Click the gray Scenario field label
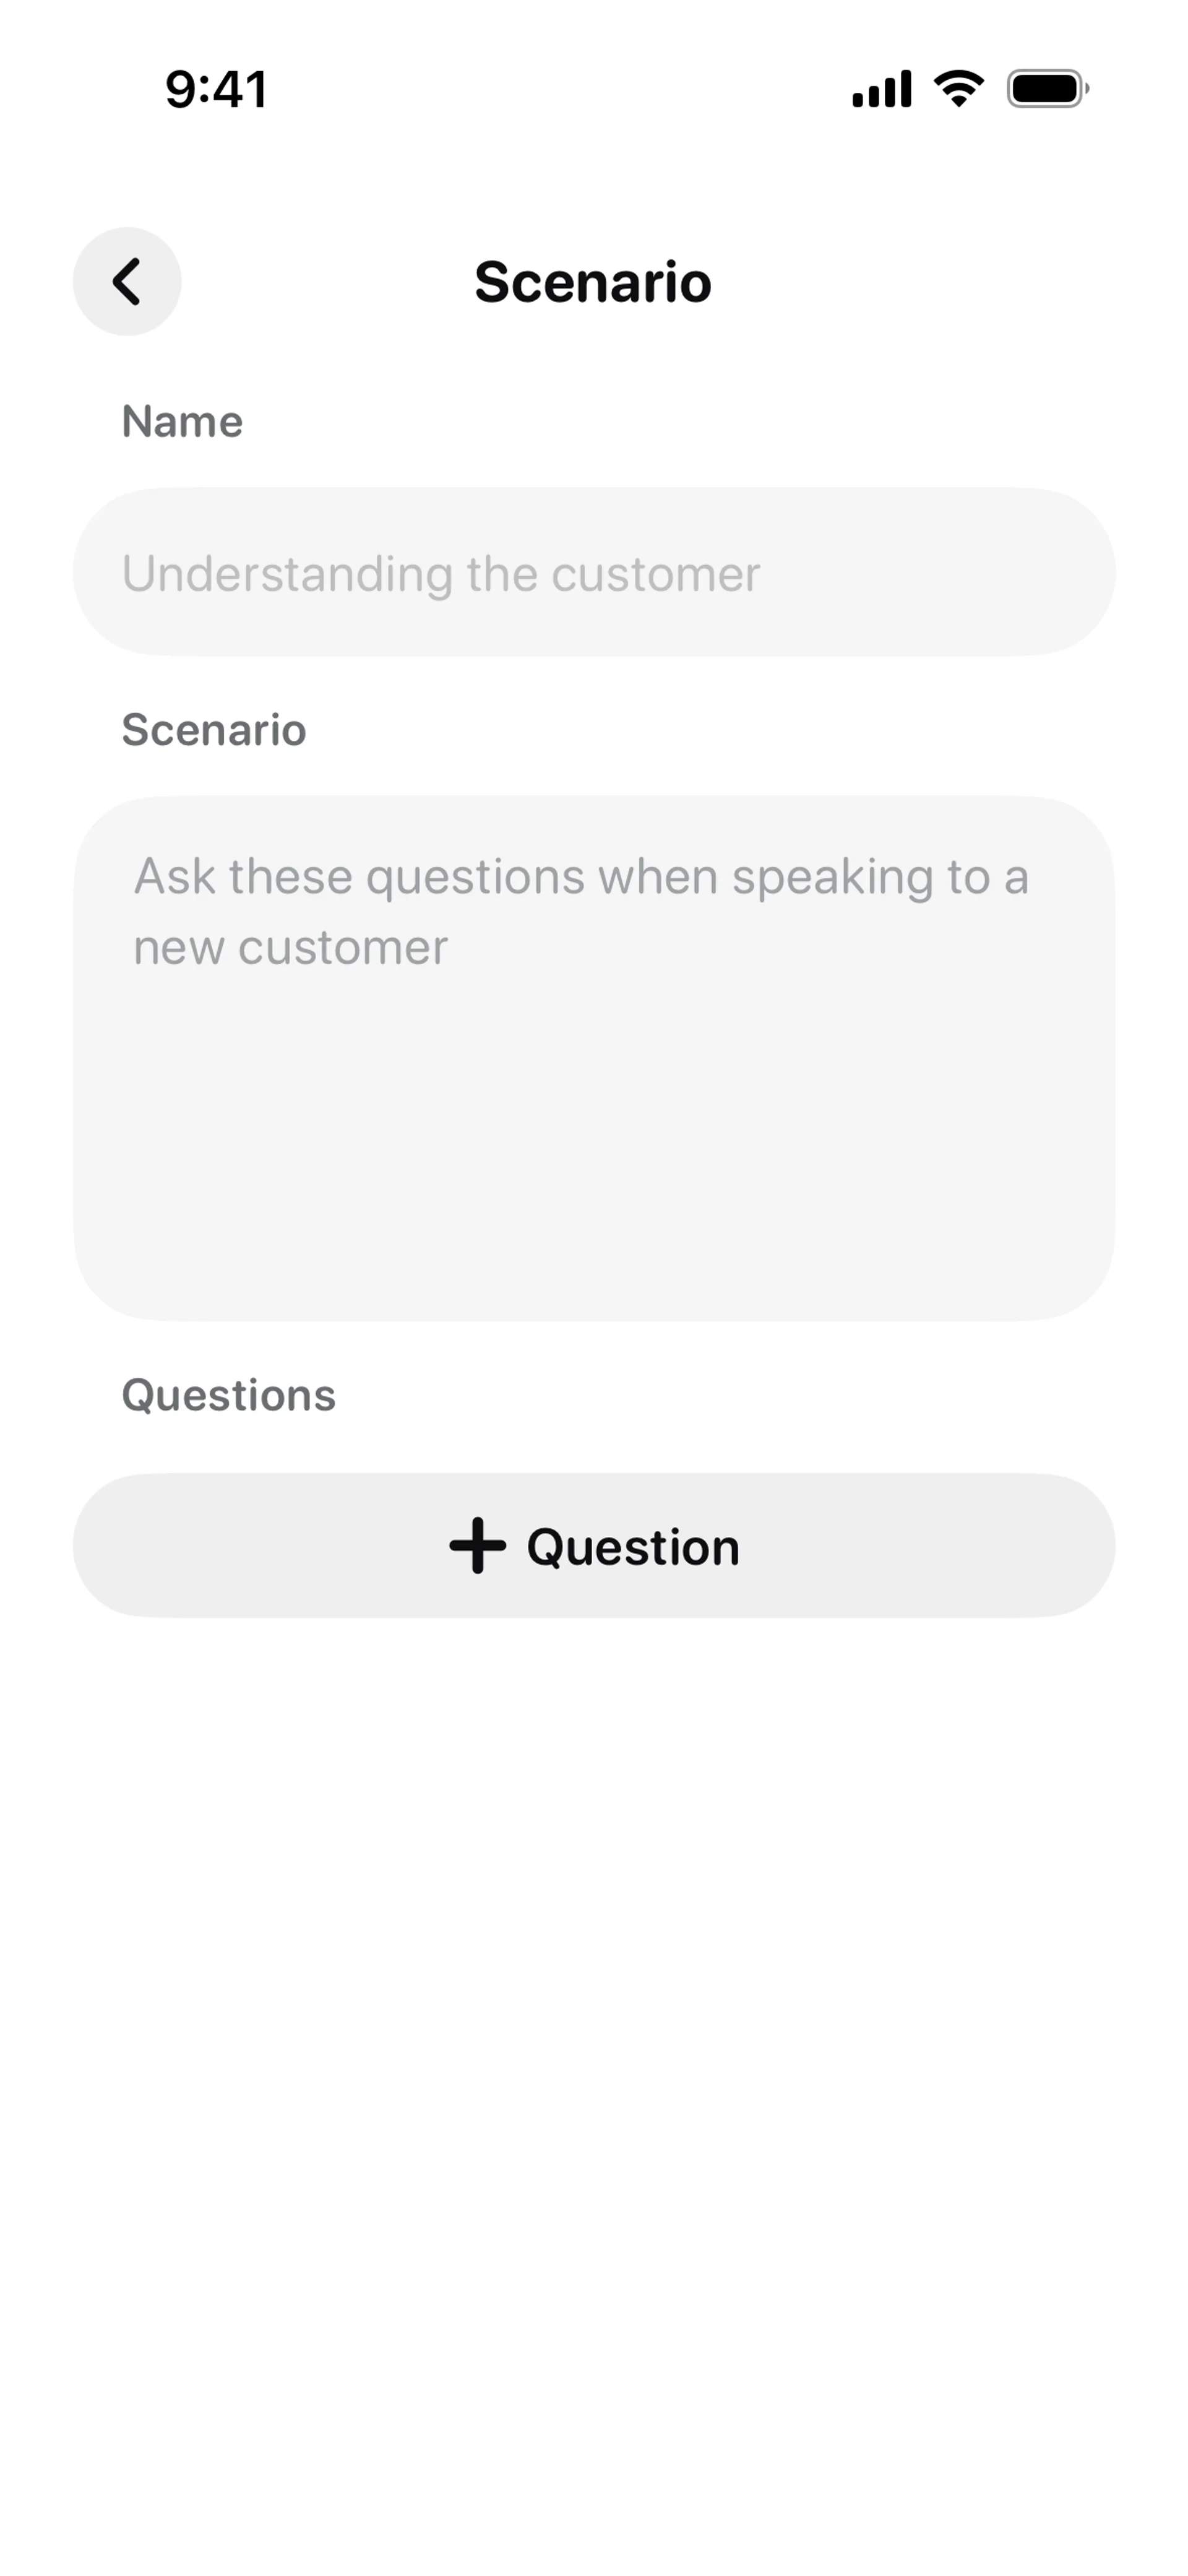 click(214, 730)
